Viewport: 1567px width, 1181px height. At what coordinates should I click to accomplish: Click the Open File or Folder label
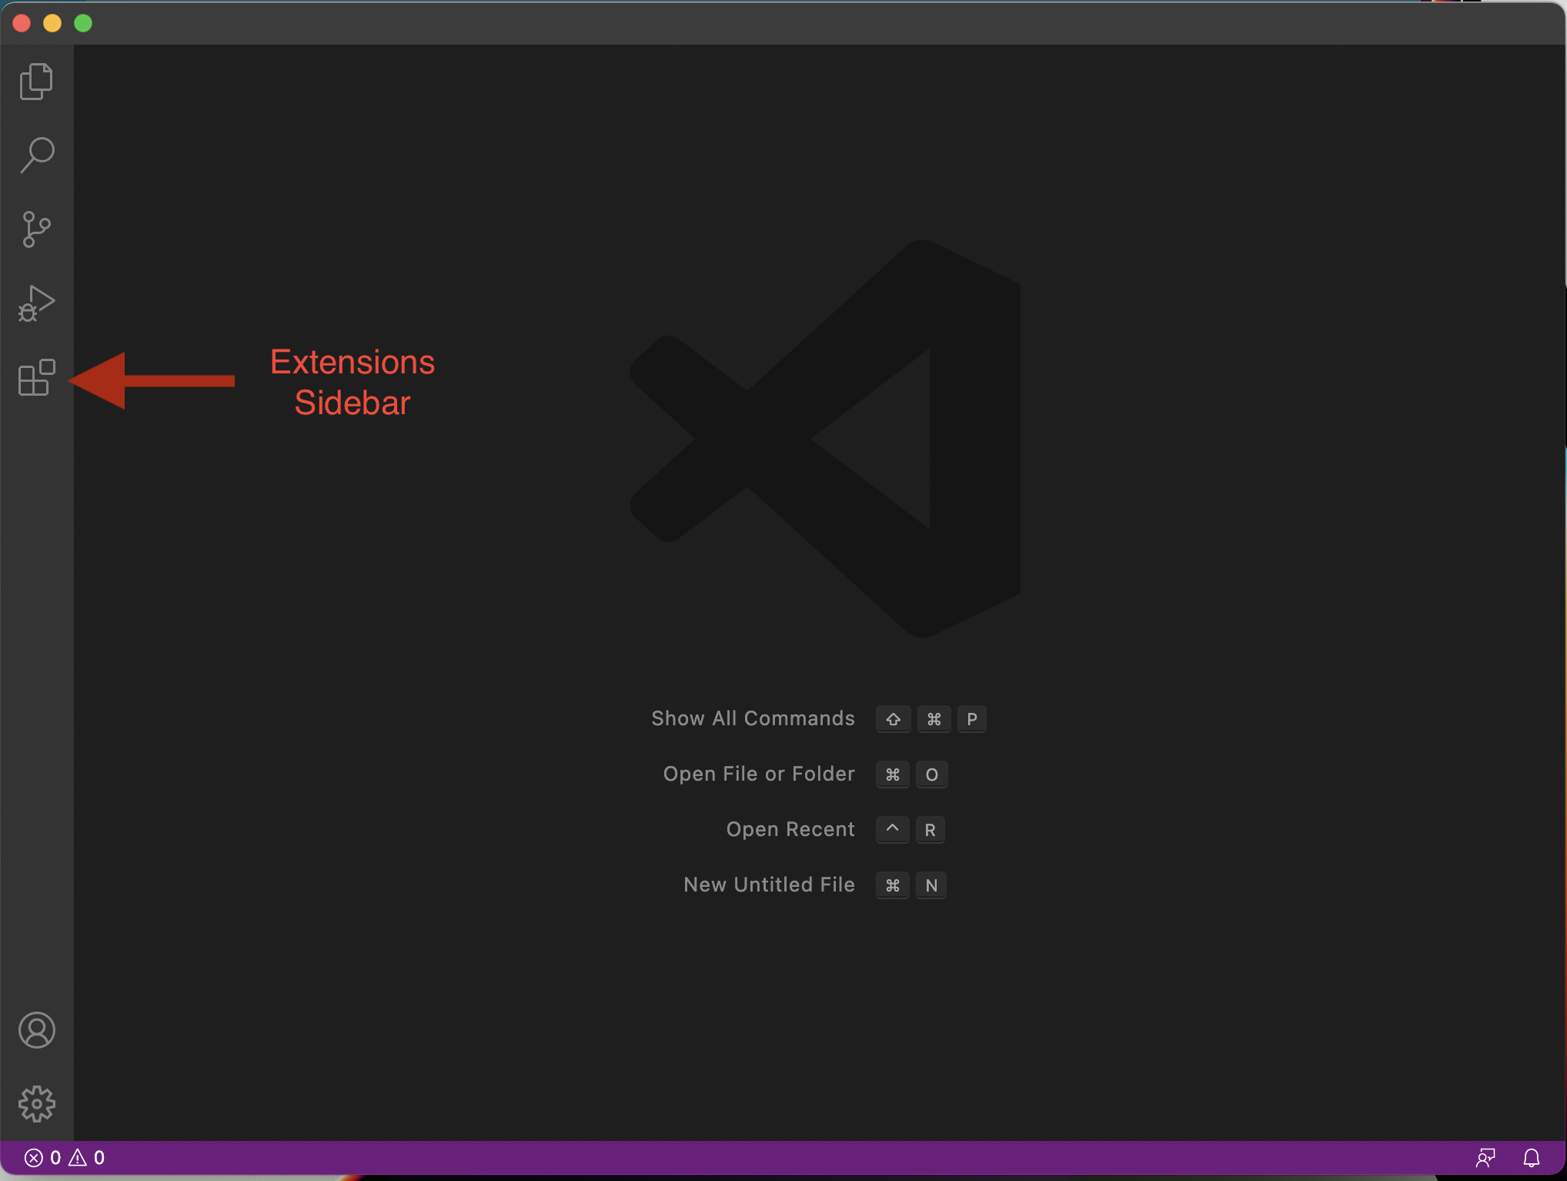[759, 774]
